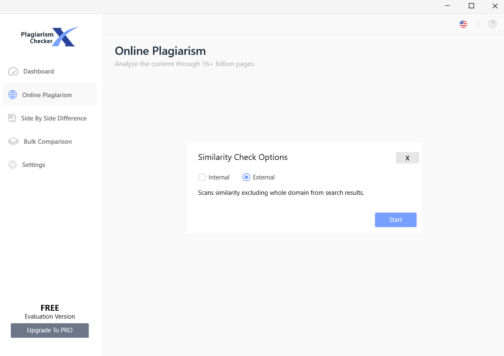Click Upgrade To PRO button
Viewport: 504px width, 356px height.
click(x=50, y=330)
